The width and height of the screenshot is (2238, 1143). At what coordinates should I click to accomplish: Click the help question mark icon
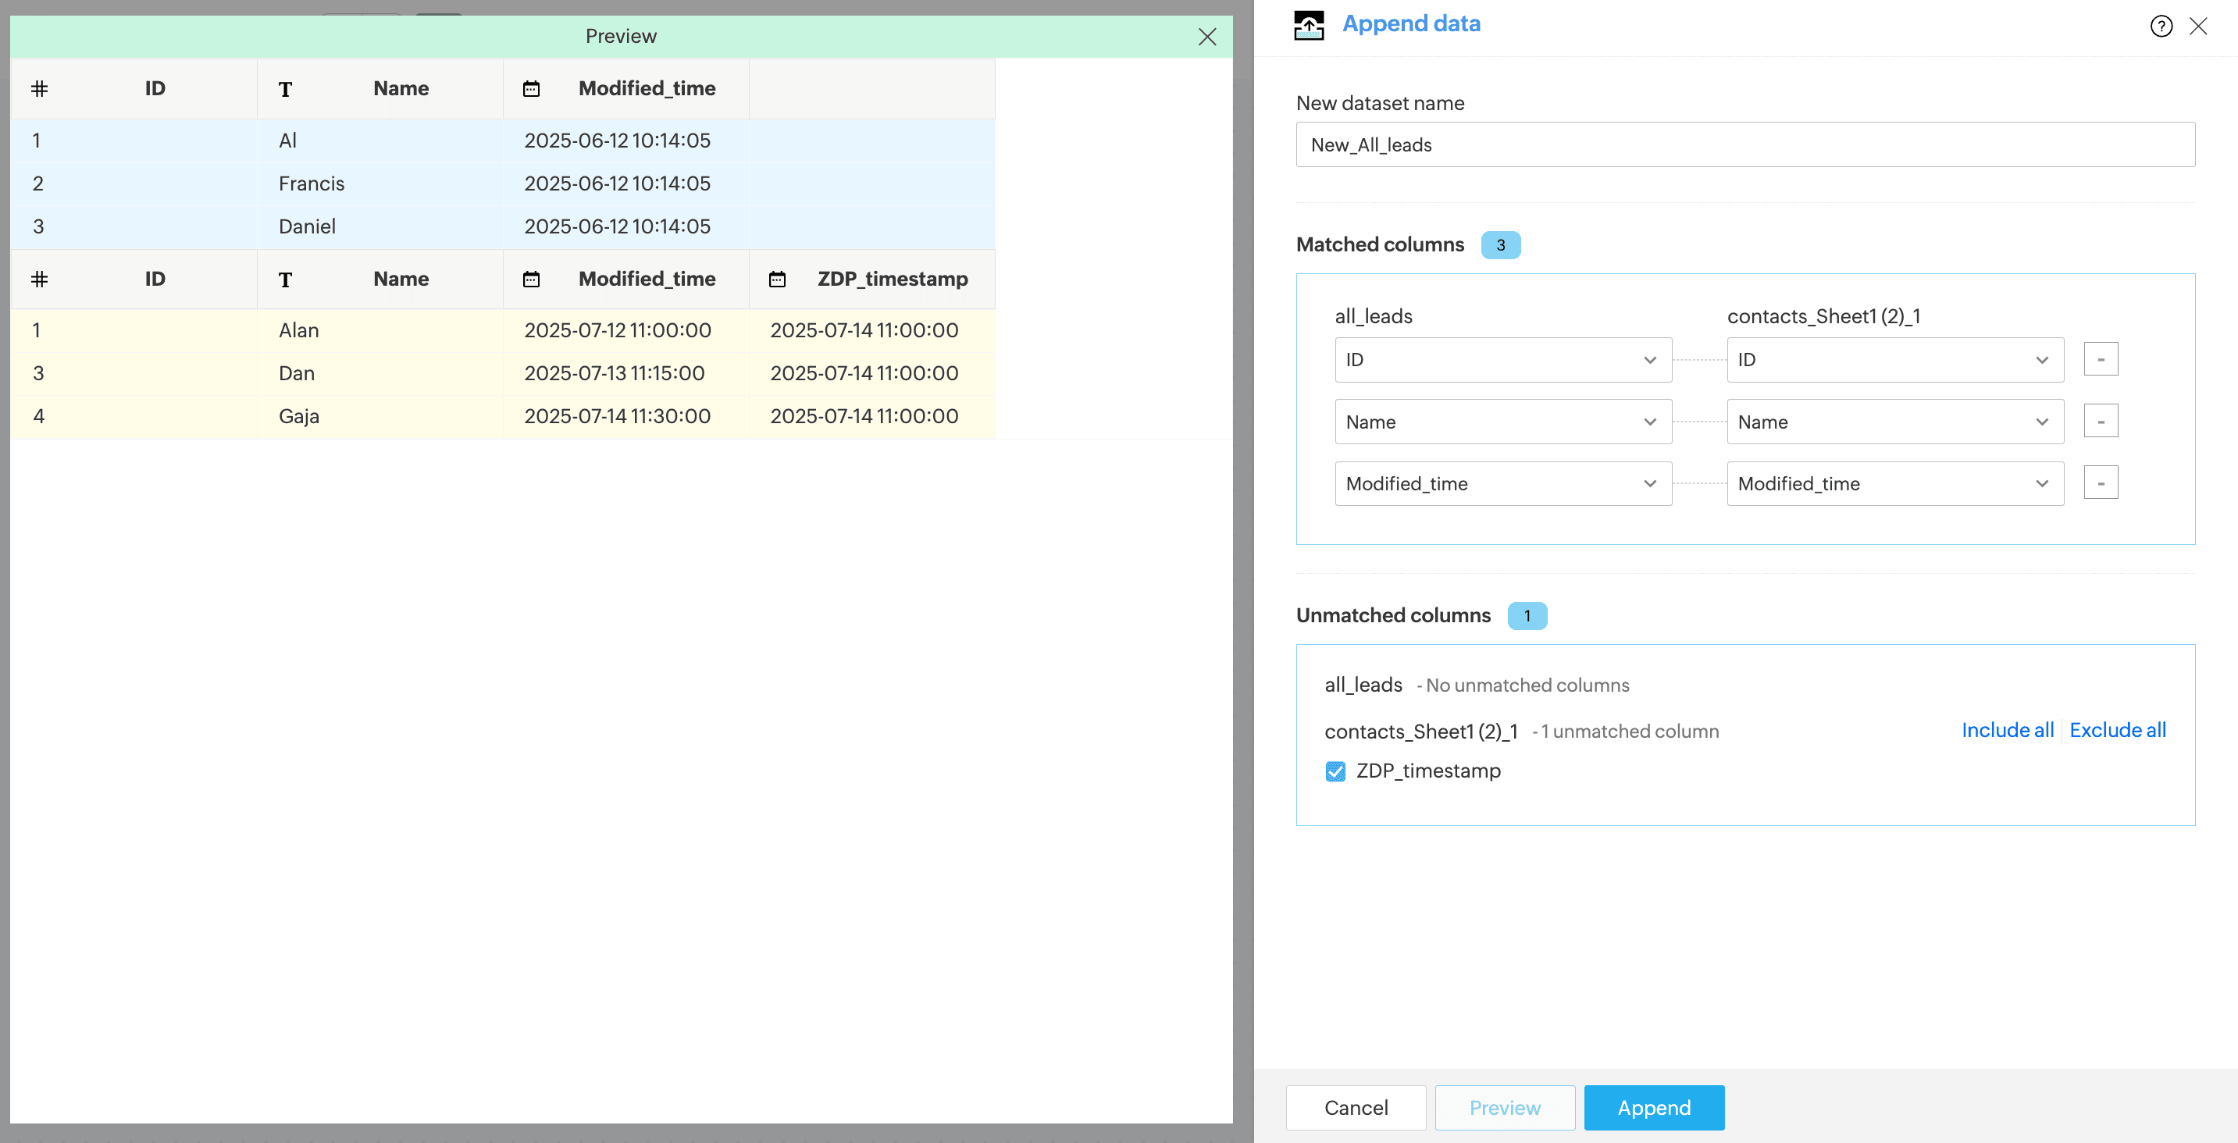(x=2161, y=26)
